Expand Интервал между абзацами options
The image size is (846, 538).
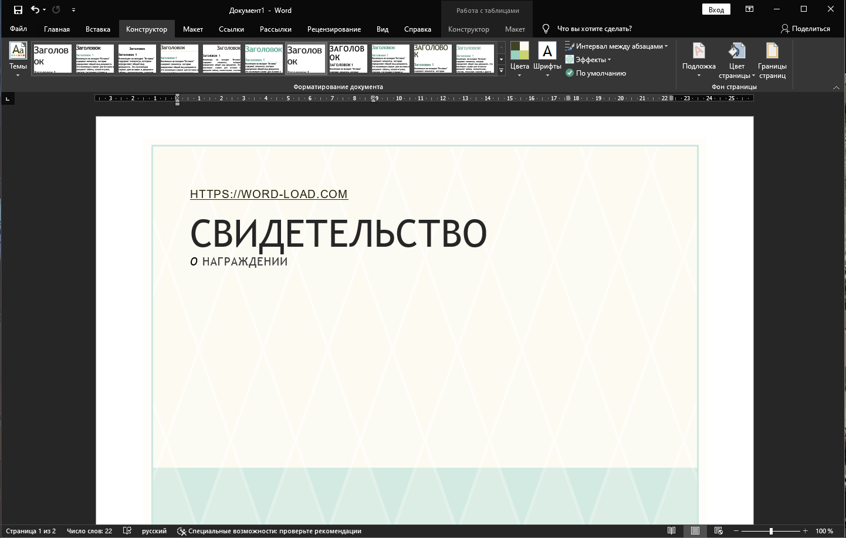[x=617, y=46]
